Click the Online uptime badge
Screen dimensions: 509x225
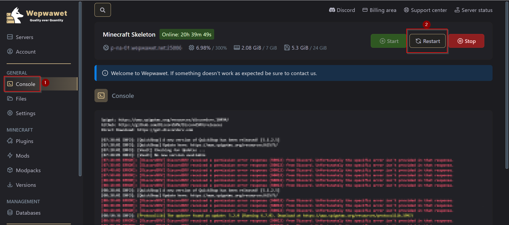(187, 34)
